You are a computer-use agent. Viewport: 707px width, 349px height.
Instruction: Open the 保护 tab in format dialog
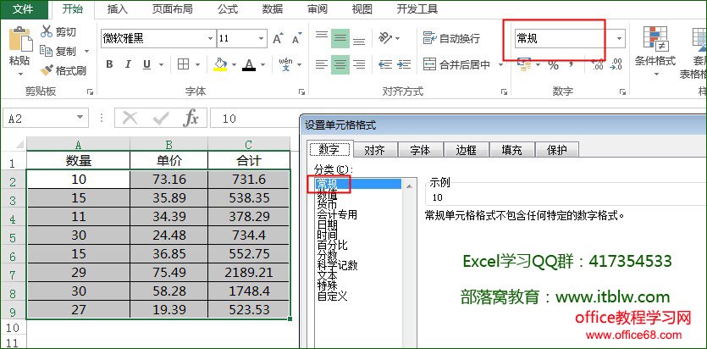point(556,150)
